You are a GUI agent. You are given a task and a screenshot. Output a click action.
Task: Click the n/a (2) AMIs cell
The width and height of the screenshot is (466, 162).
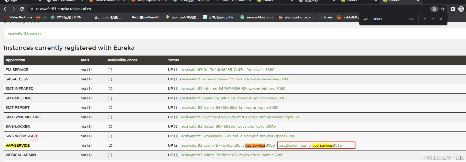[x=86, y=145]
